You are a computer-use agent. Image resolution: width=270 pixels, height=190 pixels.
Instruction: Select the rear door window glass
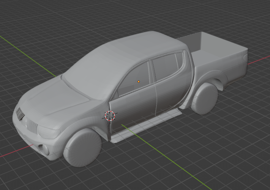(167, 66)
